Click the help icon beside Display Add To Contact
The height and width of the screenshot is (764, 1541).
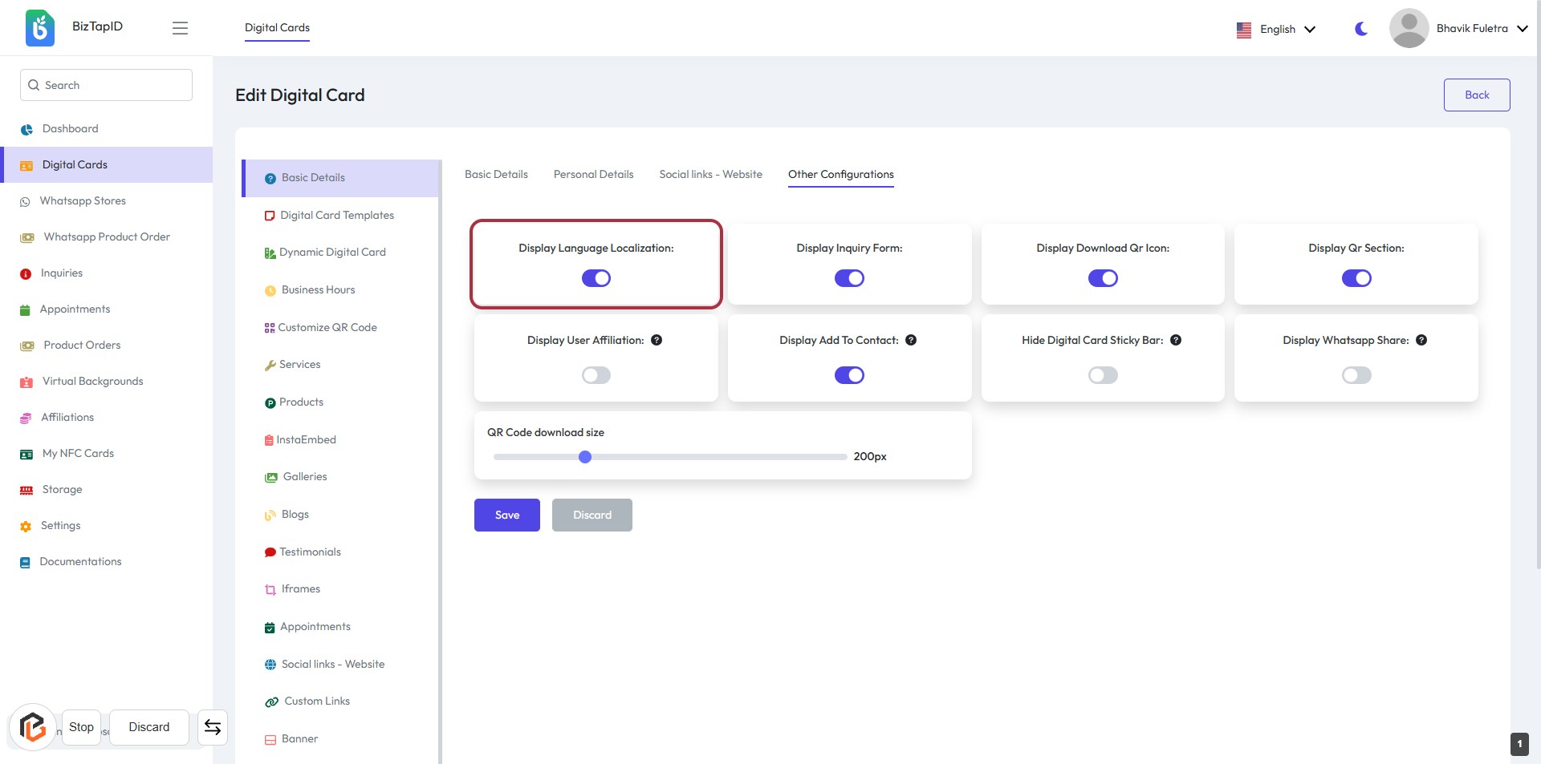click(911, 340)
